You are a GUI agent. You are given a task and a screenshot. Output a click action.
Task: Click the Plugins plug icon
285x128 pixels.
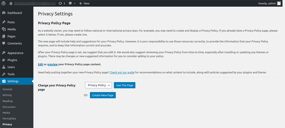[x=4, y=60]
